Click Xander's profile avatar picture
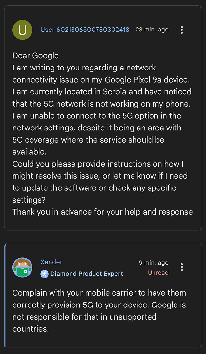 22,267
